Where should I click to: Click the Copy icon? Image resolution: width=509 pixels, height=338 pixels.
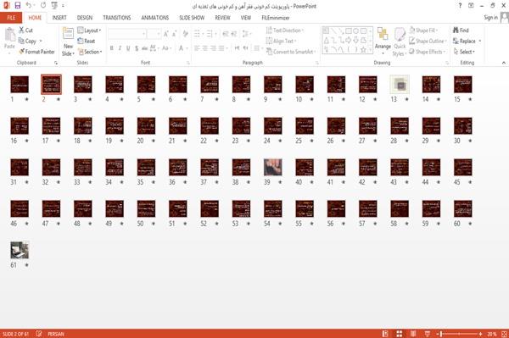[x=21, y=41]
